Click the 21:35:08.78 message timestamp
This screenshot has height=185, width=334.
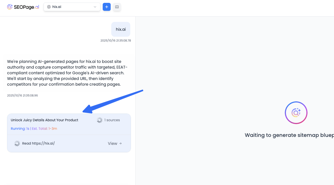tap(116, 41)
